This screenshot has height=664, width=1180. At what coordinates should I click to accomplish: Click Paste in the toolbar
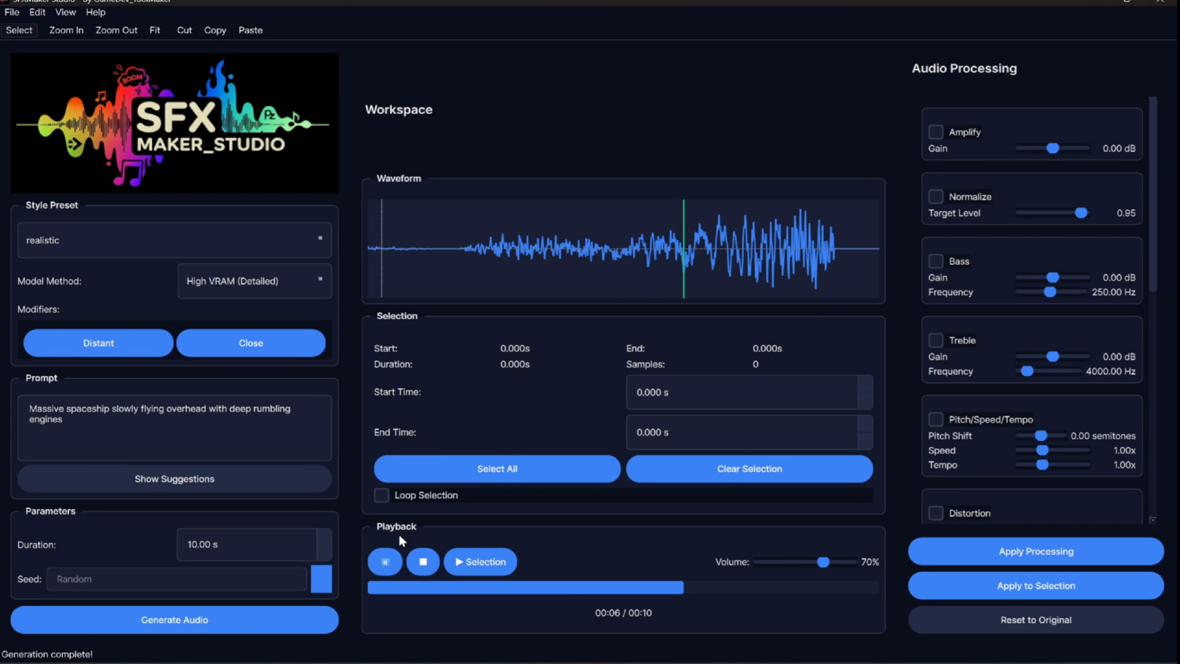[250, 30]
